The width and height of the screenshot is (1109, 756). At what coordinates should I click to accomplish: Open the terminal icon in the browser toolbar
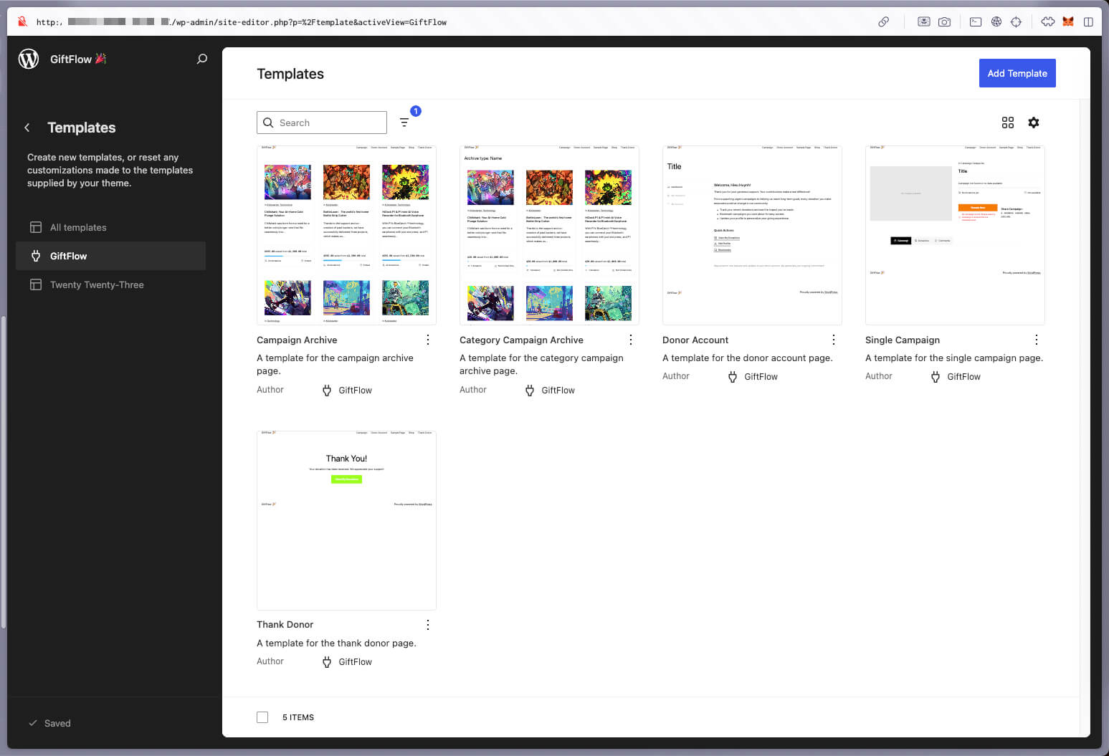pos(975,21)
